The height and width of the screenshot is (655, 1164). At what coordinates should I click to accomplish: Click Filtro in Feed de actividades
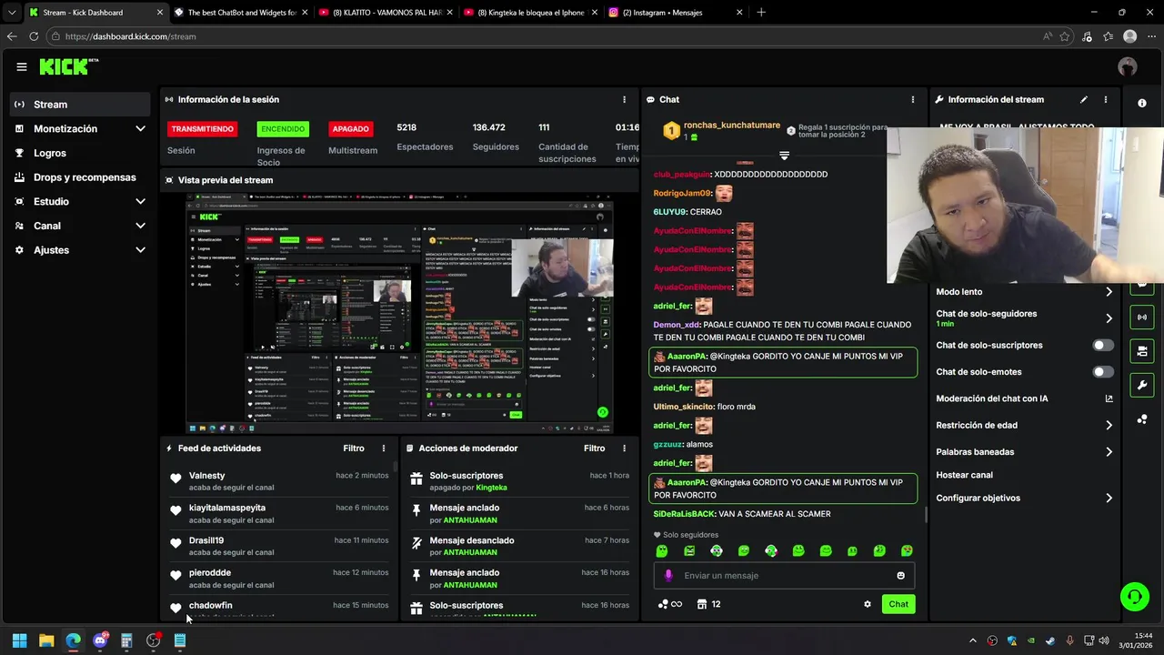click(x=354, y=448)
